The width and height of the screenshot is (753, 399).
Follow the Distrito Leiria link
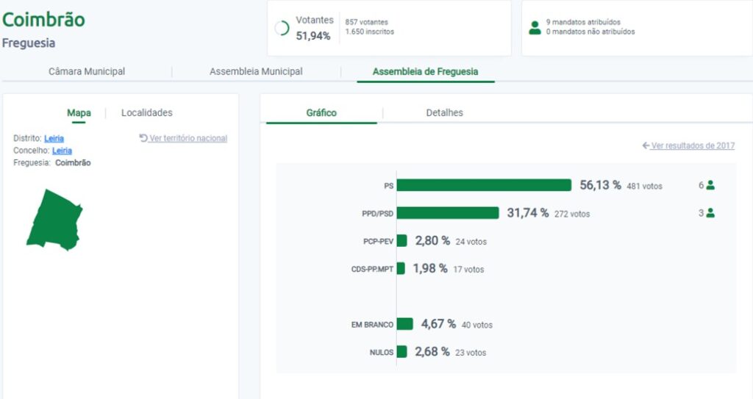tap(54, 138)
